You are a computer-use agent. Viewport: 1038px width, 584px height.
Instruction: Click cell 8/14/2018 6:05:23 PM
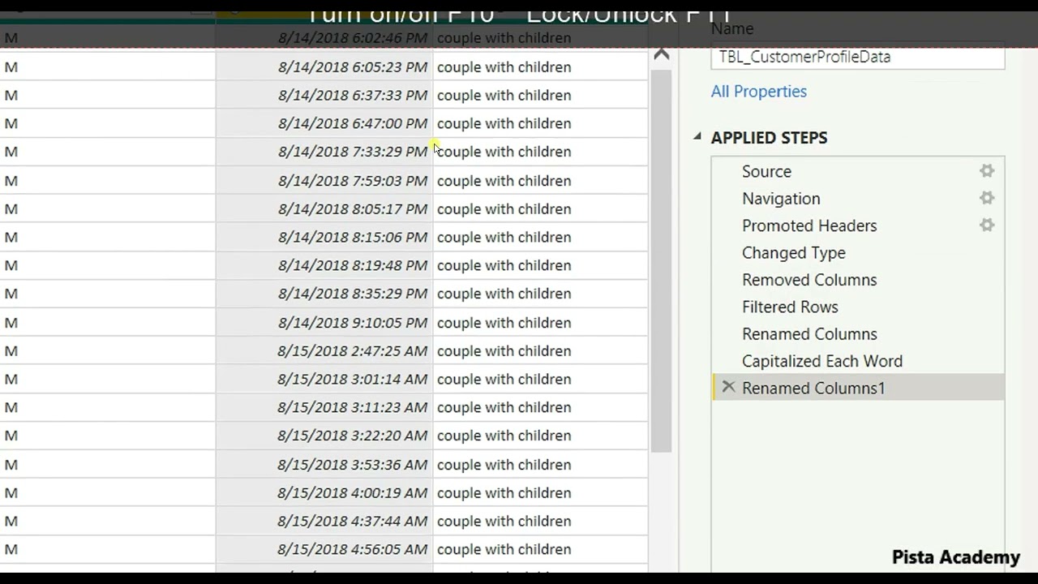324,67
